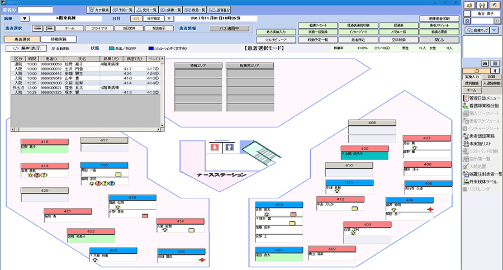Click the 患者ID input field
The image size is (503, 270).
(36, 10)
